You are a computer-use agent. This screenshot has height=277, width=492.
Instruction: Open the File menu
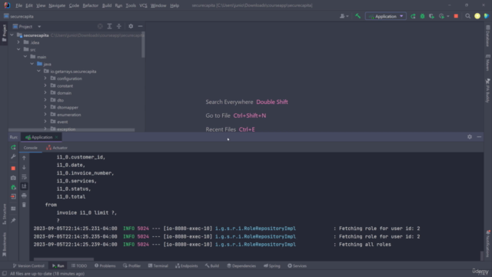18,5
